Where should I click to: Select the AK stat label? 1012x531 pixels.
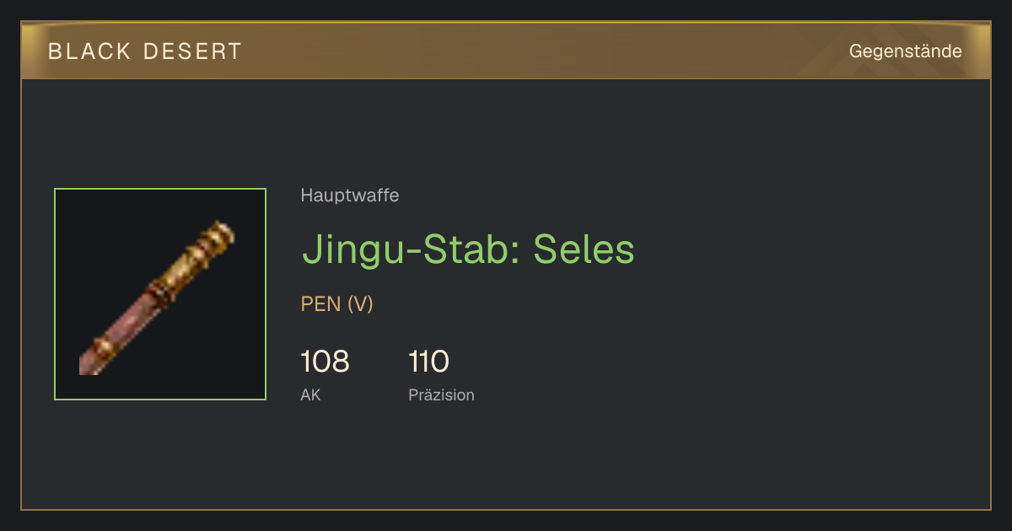pos(310,394)
